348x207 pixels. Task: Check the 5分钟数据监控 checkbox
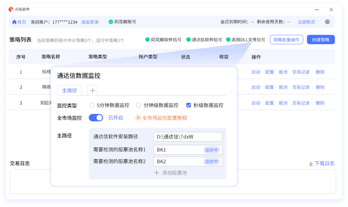tap(91, 105)
